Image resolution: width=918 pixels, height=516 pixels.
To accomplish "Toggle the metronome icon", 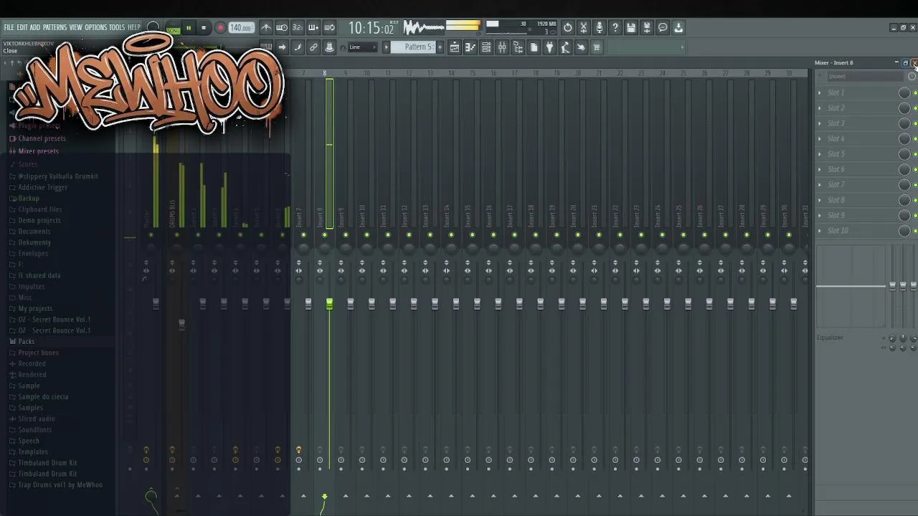I will 266,28.
